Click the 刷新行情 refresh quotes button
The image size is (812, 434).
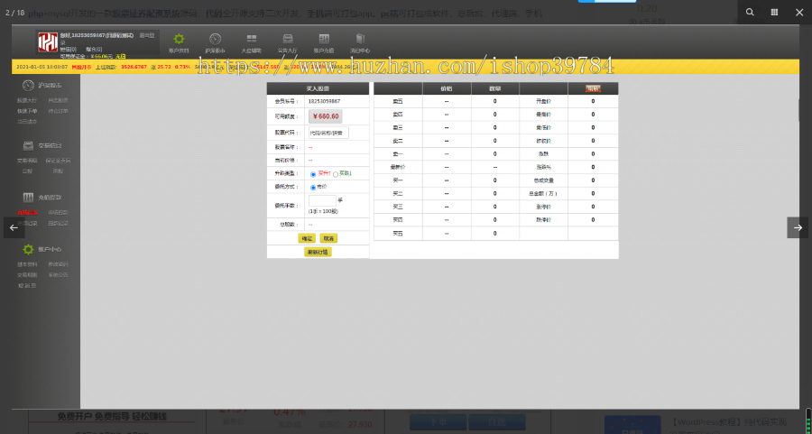click(318, 252)
